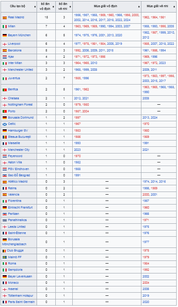Open the Real Madrid club link
178x307 pixels.
click(16, 17)
